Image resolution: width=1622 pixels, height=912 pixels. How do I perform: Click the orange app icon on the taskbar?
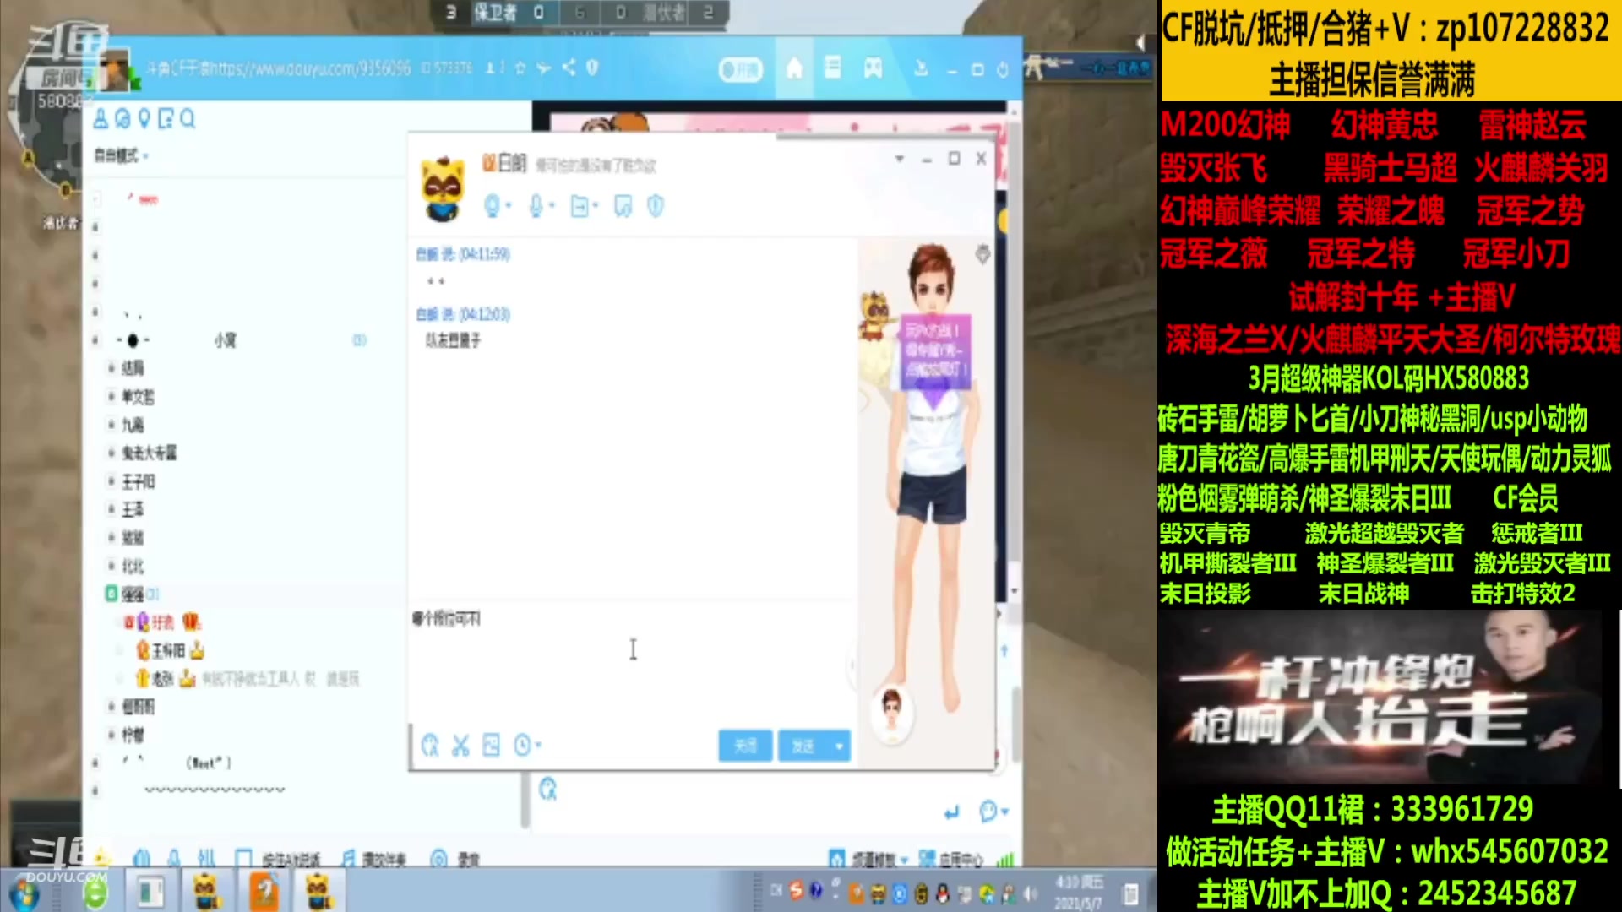[264, 892]
